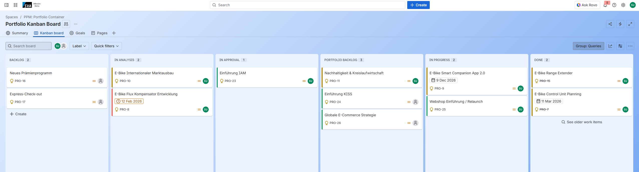Switch to the Goals tab
Image resolution: width=639 pixels, height=172 pixels.
coord(77,33)
